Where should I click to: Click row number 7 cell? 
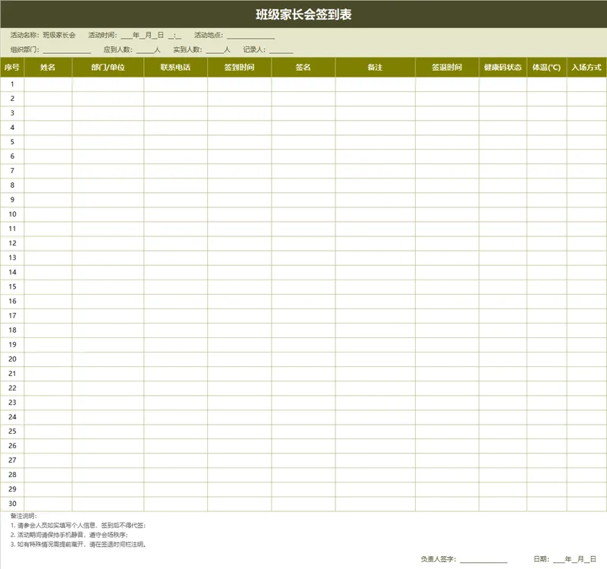12,171
